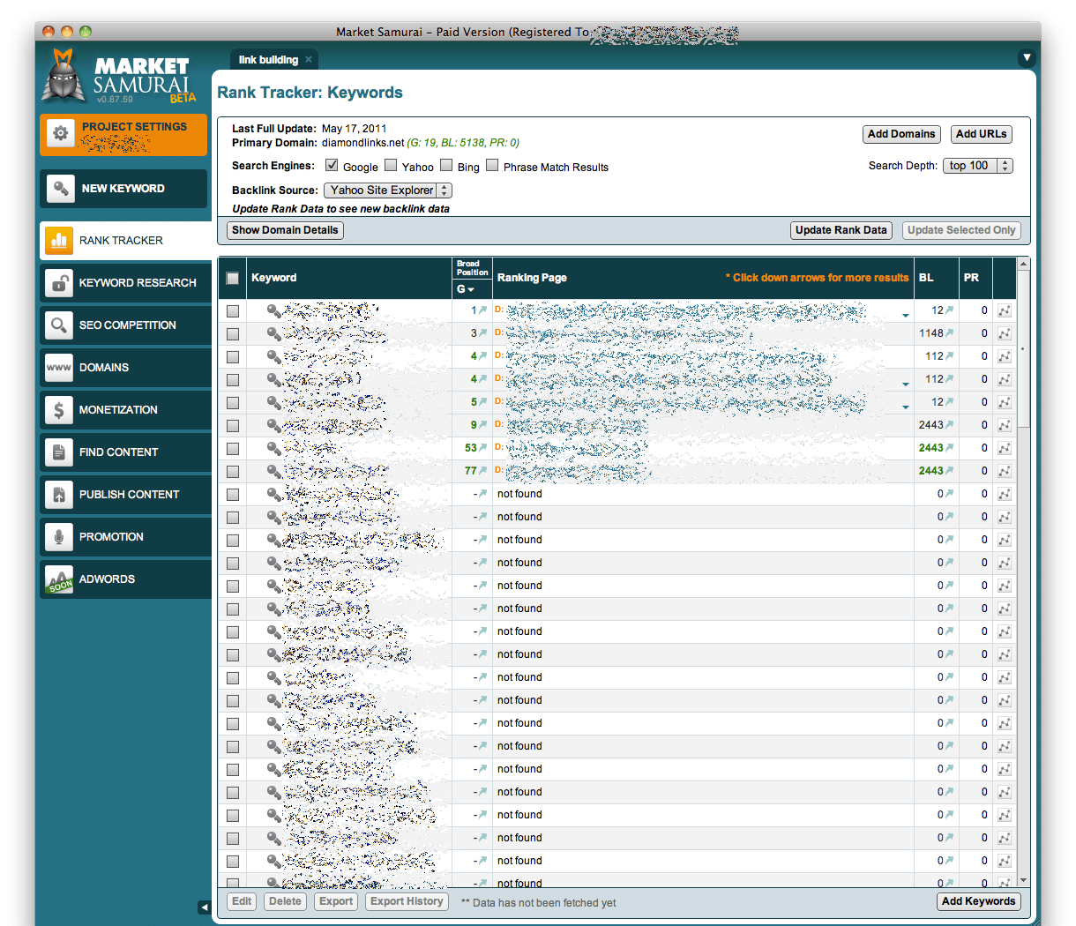Image resolution: width=1076 pixels, height=926 pixels.
Task: Open the graph icon for position 77 row
Action: click(1004, 471)
